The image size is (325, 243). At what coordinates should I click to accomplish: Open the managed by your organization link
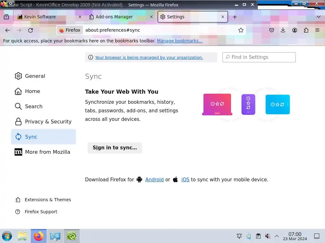pos(149,58)
